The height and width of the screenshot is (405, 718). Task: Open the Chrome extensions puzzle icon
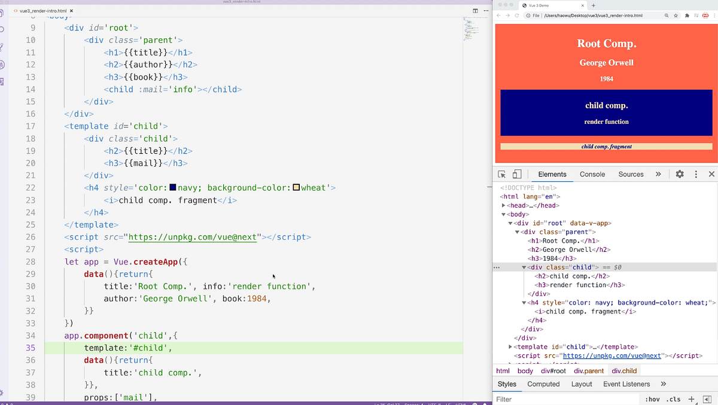tap(687, 16)
